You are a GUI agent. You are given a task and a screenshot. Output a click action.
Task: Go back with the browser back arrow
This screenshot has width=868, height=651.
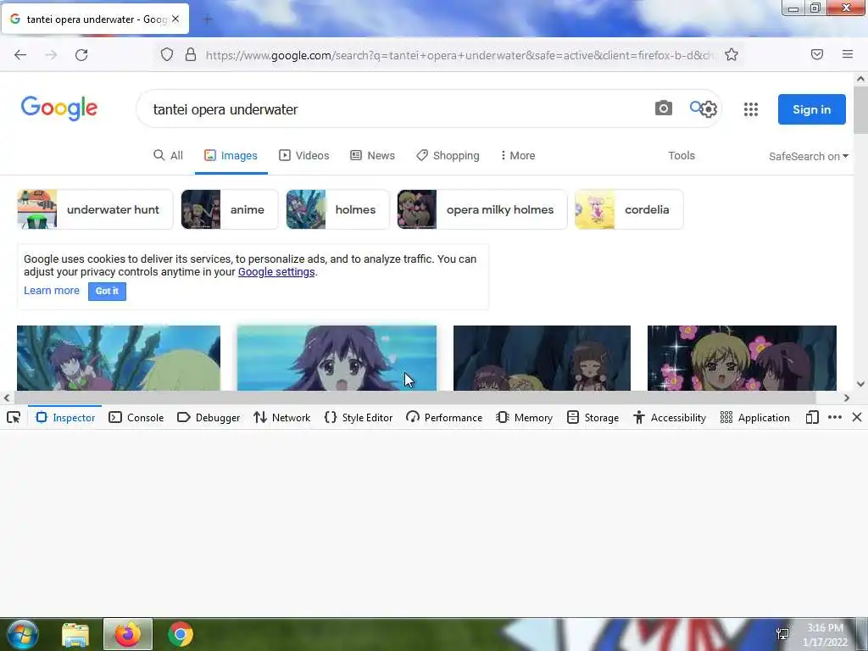pyautogui.click(x=20, y=55)
